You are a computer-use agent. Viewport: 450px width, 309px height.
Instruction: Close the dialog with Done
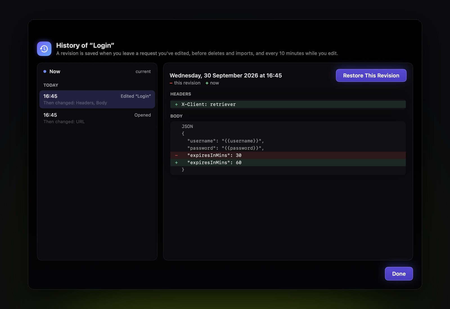coord(399,274)
